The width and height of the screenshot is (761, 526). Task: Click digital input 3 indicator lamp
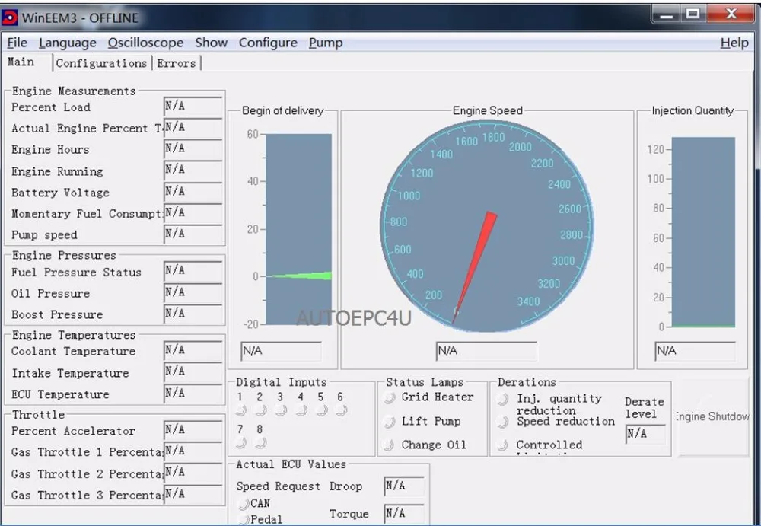tap(281, 410)
